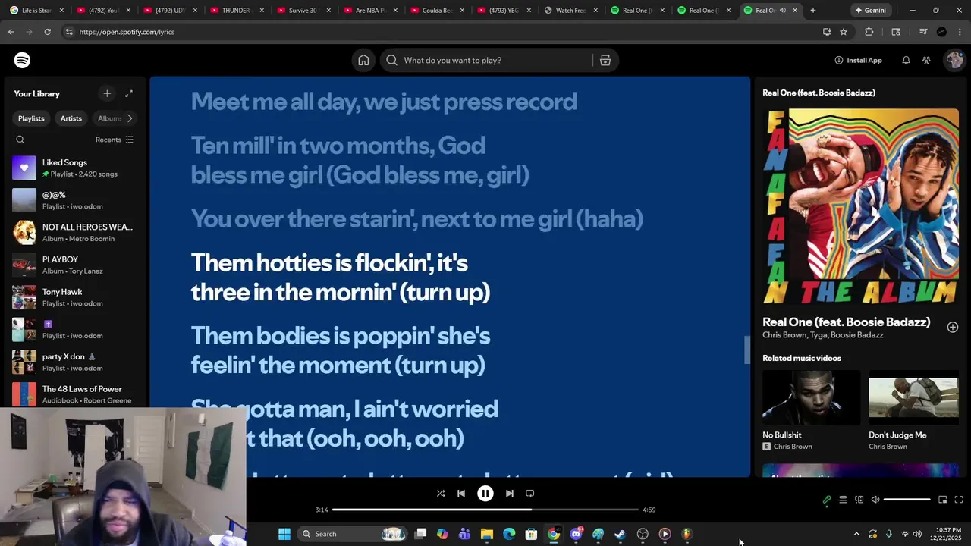Open The 48 Laws of Power audiobook
Image resolution: width=971 pixels, height=546 pixels.
click(74, 394)
